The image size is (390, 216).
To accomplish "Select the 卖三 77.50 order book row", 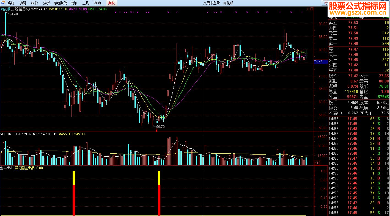I will coord(359,33).
